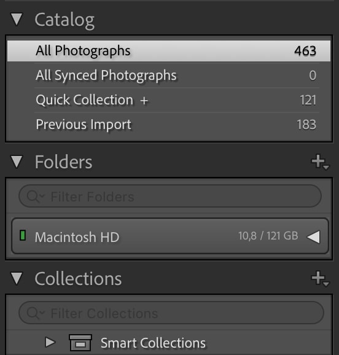Click the Folders panel plus icon
339x355 pixels.
click(320, 162)
